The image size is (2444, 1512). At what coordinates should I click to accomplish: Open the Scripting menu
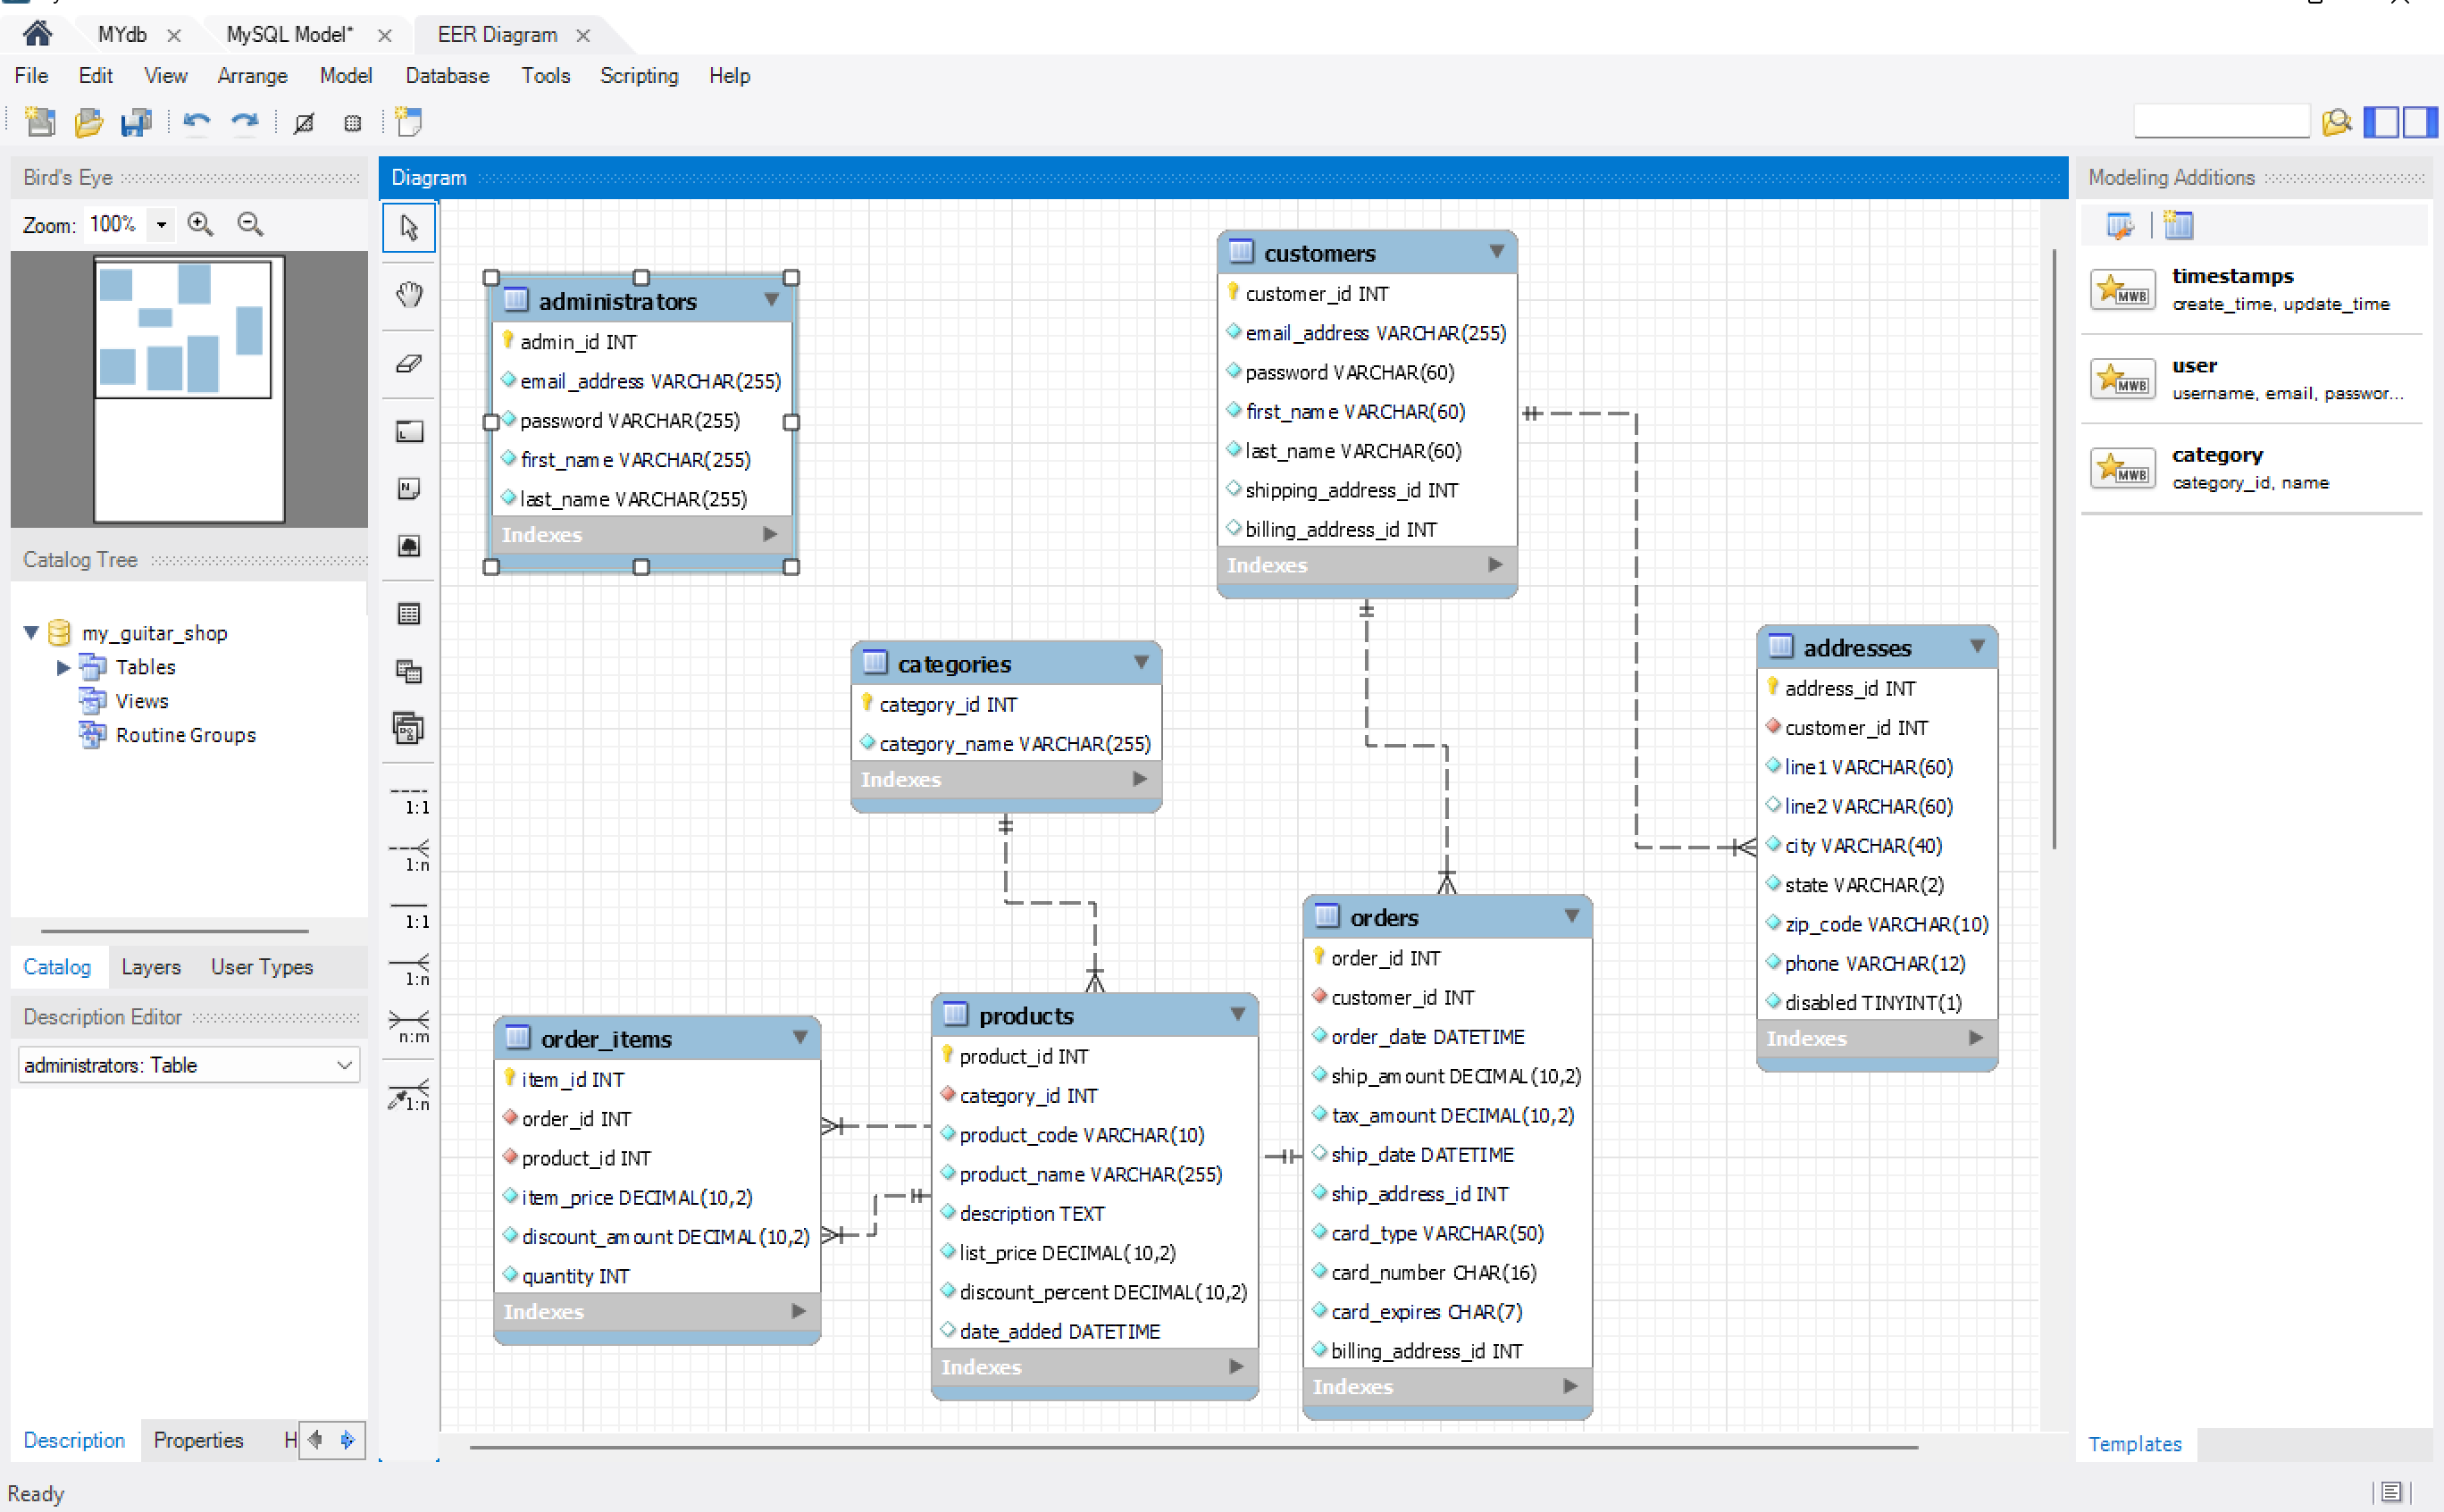[639, 76]
